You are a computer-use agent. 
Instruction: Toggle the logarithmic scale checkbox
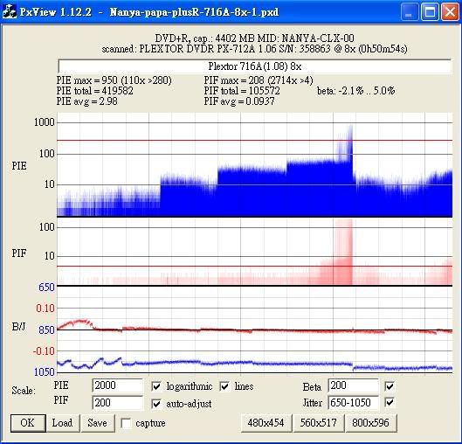(156, 386)
